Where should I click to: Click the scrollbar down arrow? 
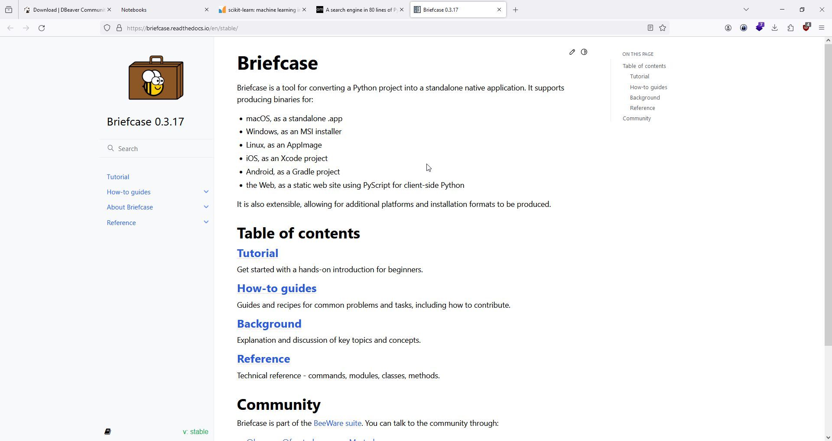point(828,437)
